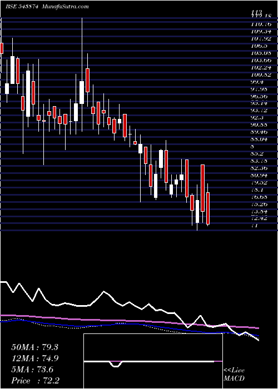Click the BSE 543874 chart title
The width and height of the screenshot is (278, 389).
[x=22, y=7]
